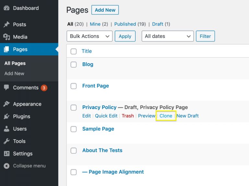This screenshot has width=249, height=186.
Task: Open the Media menu item
Action: pos(20,37)
